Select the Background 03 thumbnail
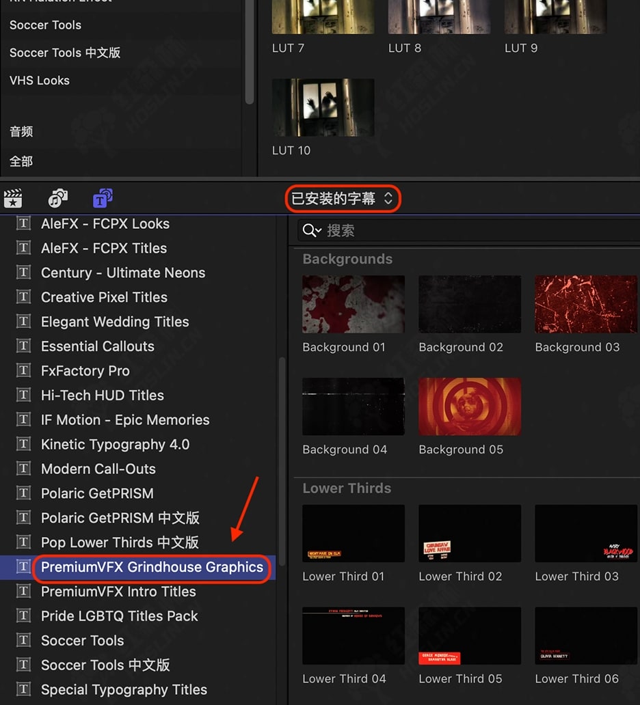The width and height of the screenshot is (640, 705). click(586, 305)
